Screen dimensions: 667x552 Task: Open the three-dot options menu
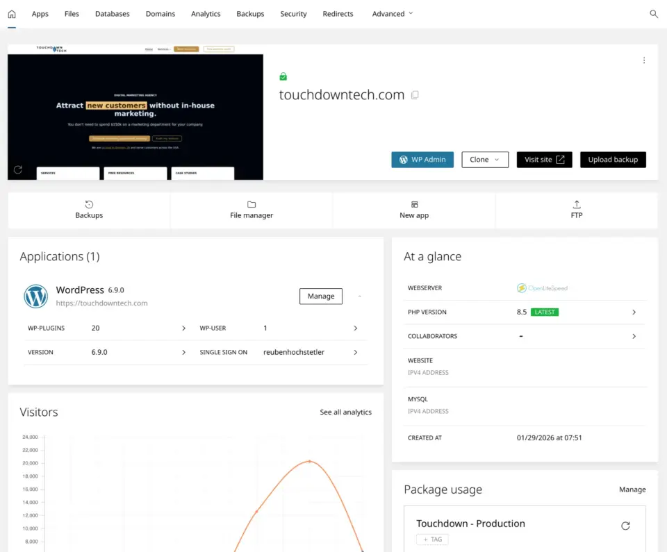pos(644,60)
